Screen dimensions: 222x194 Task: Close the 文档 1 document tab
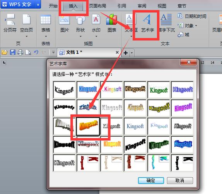click(x=117, y=52)
